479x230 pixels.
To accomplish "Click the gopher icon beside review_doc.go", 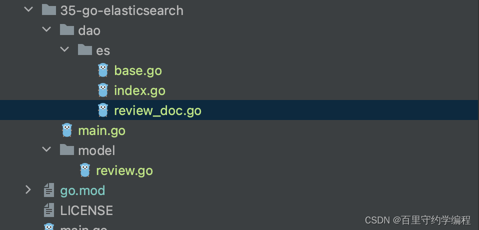I will click(103, 110).
